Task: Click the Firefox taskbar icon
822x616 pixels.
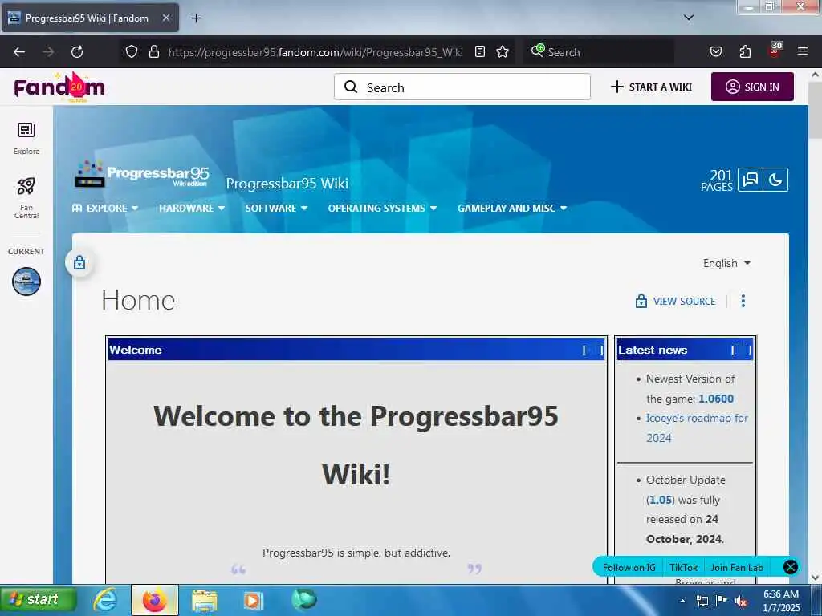Action: (x=155, y=600)
